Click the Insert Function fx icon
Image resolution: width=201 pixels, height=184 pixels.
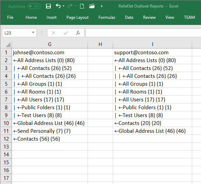click(x=78, y=33)
